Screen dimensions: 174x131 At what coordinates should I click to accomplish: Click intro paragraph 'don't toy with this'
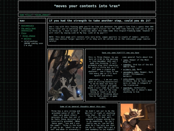tap(101, 30)
